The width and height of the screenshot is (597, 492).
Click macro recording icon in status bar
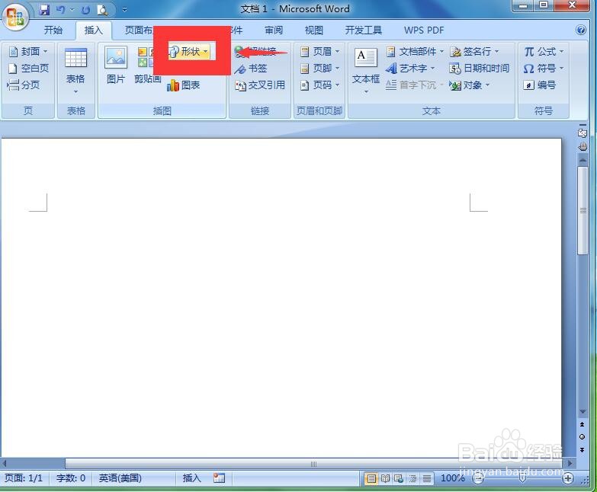coord(219,478)
